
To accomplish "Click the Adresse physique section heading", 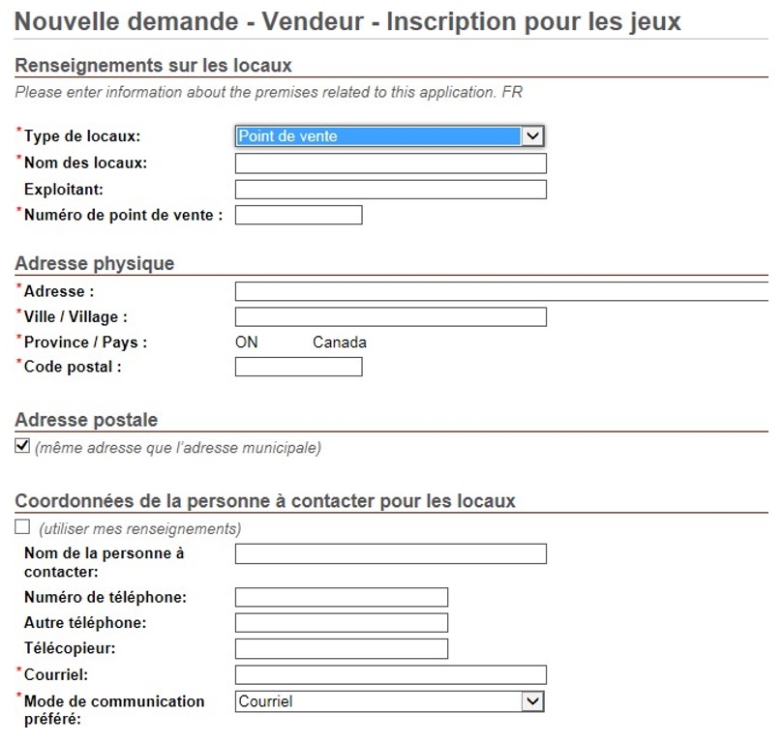I will point(95,263).
